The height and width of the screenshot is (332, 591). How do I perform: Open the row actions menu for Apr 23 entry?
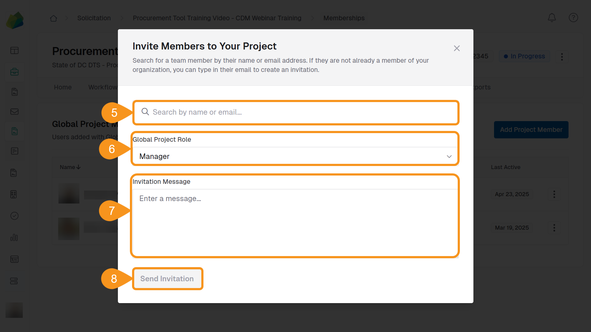point(554,194)
